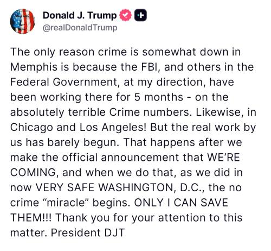Click the text ONLY I CAN SAVE
This screenshot has height=251, width=271.
(181, 203)
